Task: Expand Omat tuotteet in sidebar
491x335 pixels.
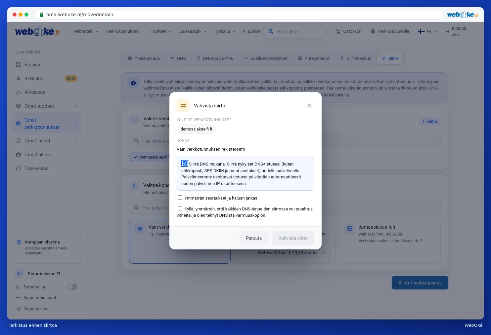Action: click(46, 106)
